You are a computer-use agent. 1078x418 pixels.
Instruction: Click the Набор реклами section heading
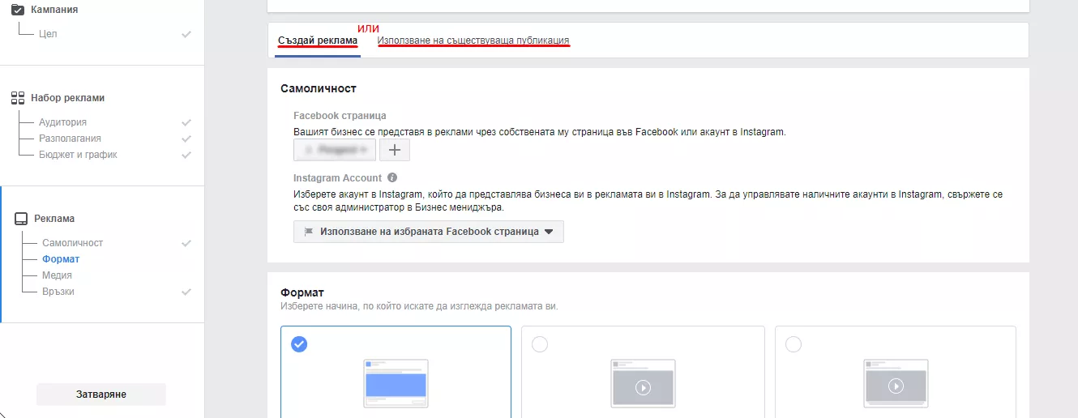click(x=67, y=98)
